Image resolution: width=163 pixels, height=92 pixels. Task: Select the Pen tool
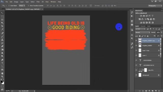tap(2, 60)
